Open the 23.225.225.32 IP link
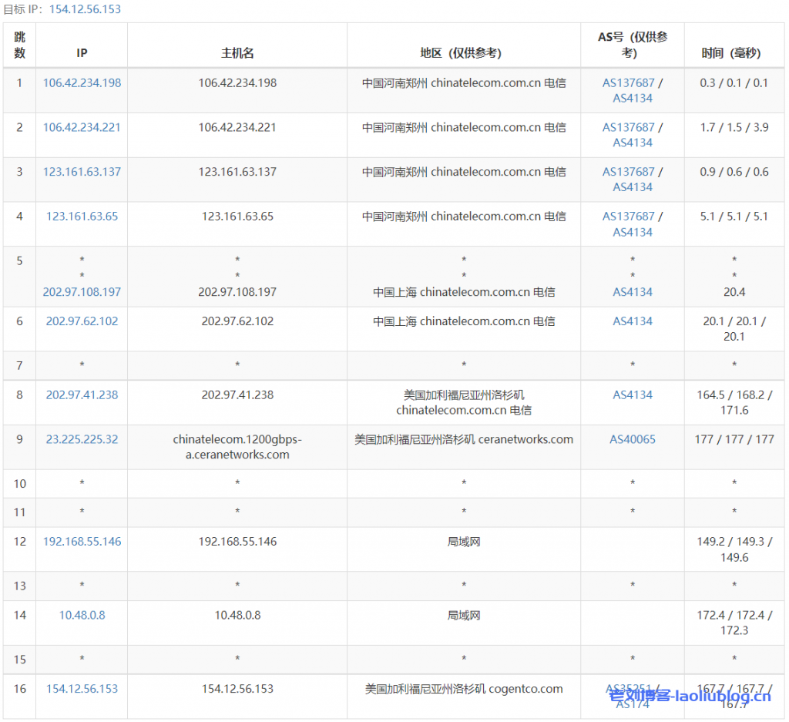This screenshot has width=789, height=722. [82, 439]
